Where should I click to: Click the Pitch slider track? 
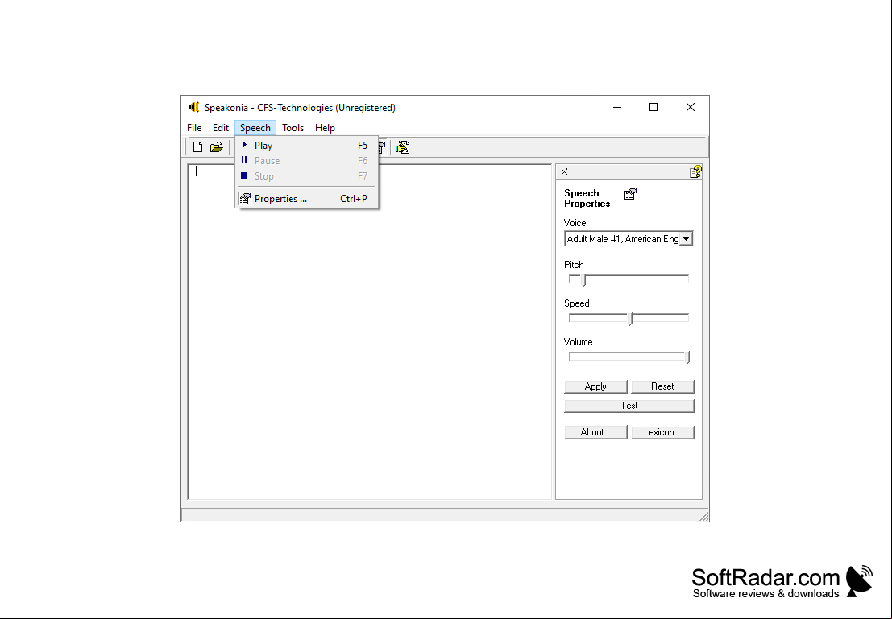point(629,279)
